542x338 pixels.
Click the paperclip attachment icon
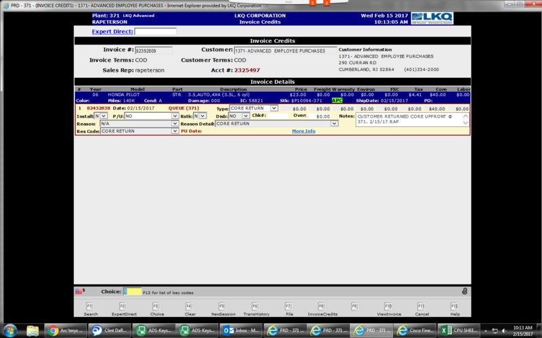[x=465, y=291]
